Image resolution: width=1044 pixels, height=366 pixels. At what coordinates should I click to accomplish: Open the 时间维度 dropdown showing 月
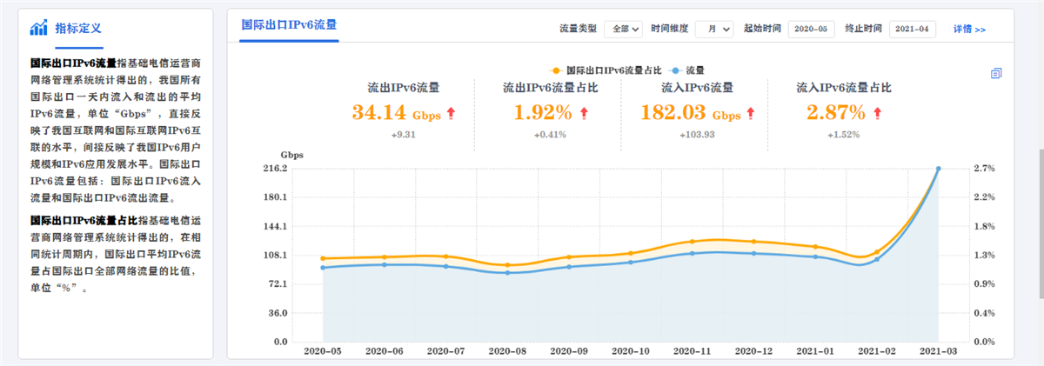(713, 29)
